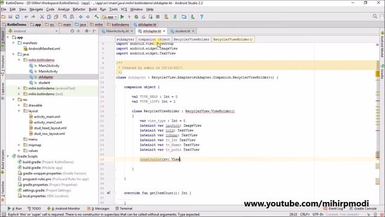
Task: Toggle the Structure side tool window
Action: pyautogui.click(x=2, y=65)
